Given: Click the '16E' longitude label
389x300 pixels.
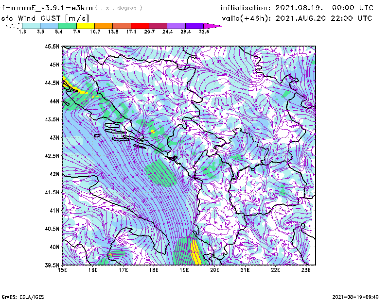Looking at the screenshot, I should [x=93, y=270].
